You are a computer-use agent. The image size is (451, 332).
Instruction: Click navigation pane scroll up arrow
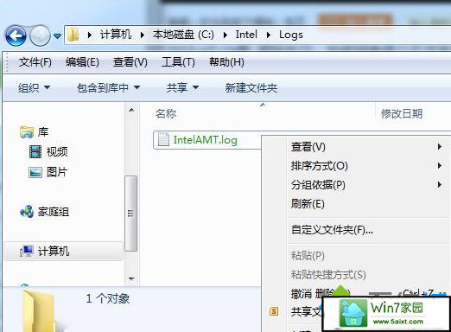tap(131, 110)
